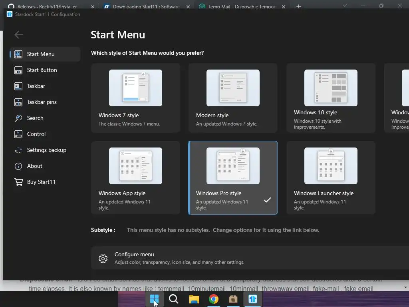This screenshot has width=409, height=307.
Task: Switch to Downloading Start11 browser tab
Action: click(142, 6)
